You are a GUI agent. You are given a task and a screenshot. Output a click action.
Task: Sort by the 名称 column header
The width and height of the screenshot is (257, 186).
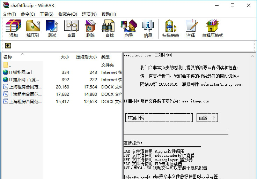(x=22, y=57)
